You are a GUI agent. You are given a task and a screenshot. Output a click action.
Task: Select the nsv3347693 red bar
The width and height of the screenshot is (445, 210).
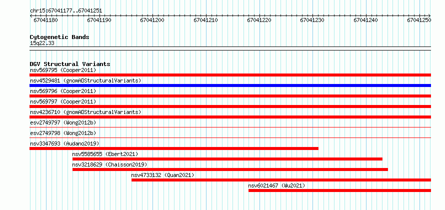point(174,148)
